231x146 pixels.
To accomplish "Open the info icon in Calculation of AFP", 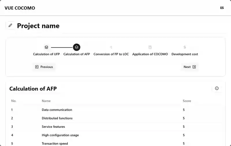I will click(217, 88).
